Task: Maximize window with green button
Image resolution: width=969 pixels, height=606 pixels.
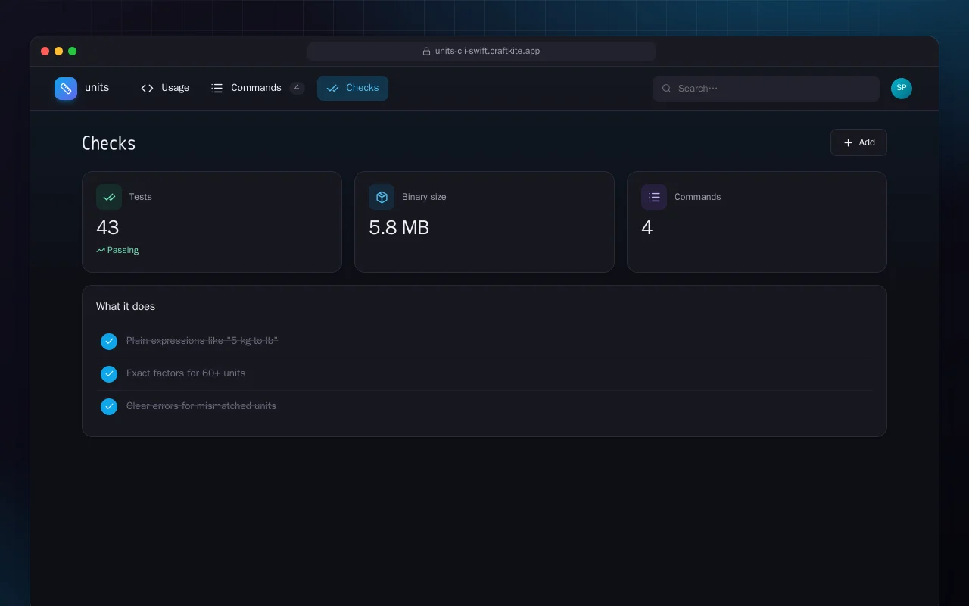Action: (x=72, y=52)
